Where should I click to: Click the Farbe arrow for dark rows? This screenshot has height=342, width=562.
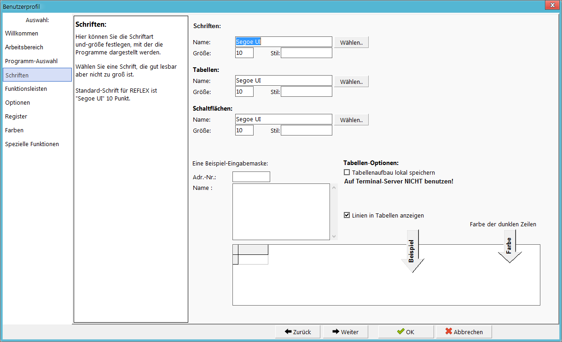[x=510, y=246]
